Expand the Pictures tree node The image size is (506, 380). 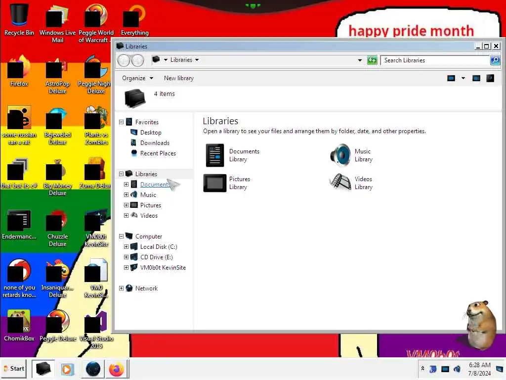126,205
